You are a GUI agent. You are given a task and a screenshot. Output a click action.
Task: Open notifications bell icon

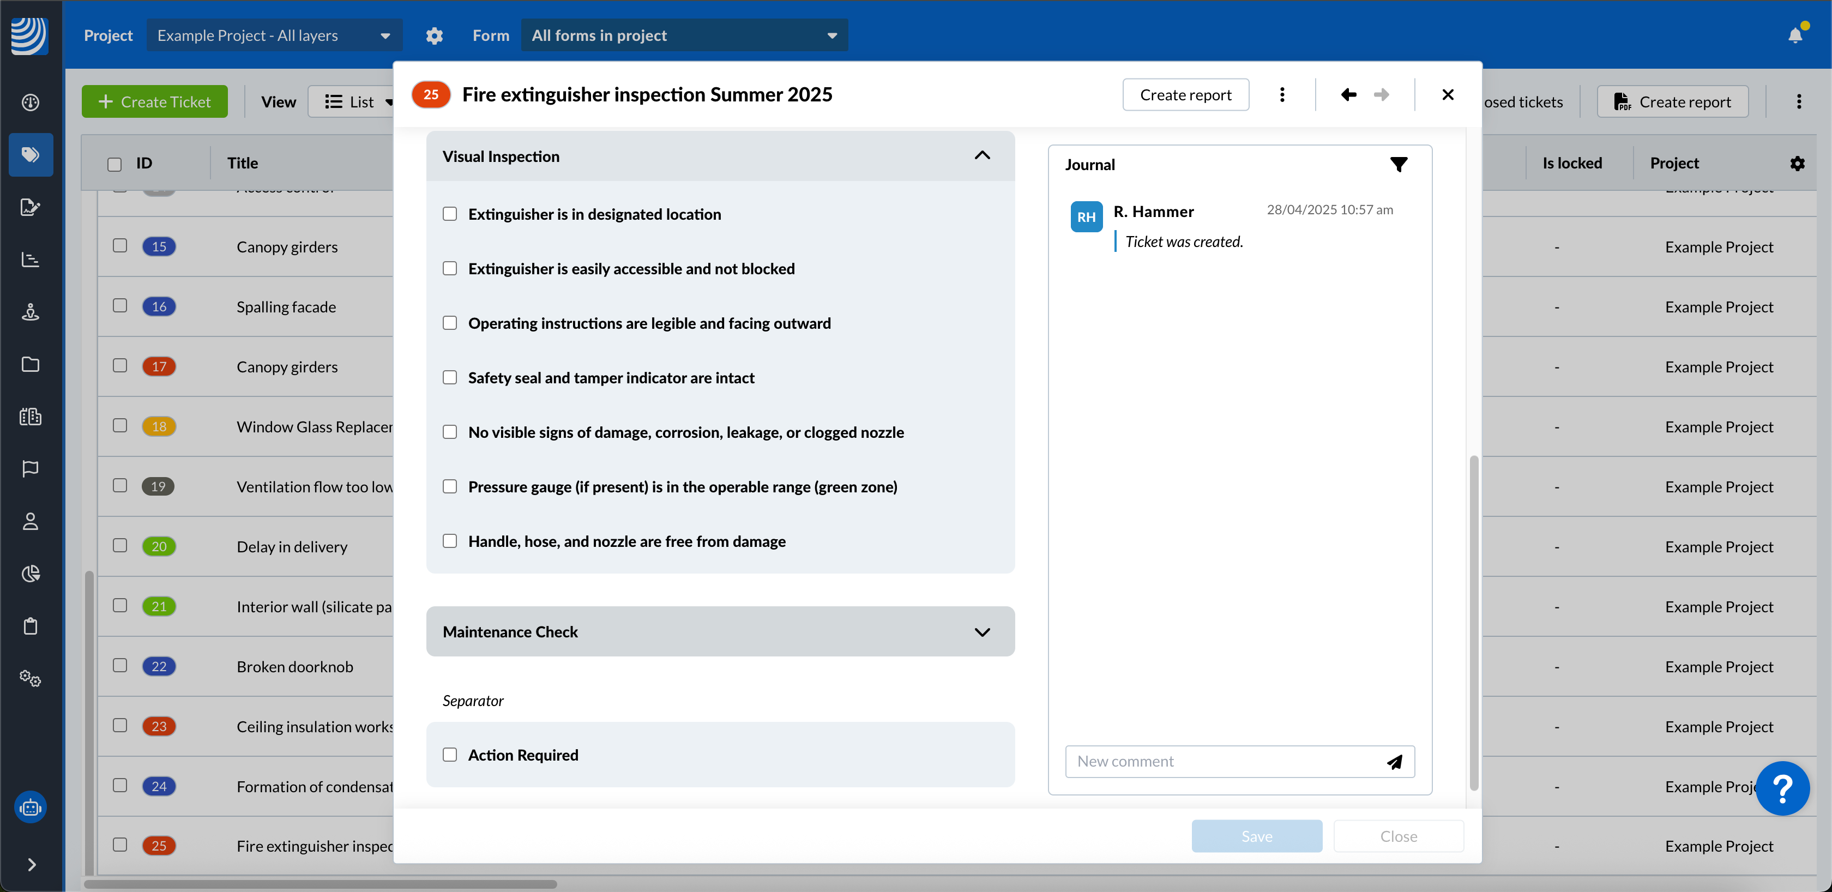coord(1795,35)
